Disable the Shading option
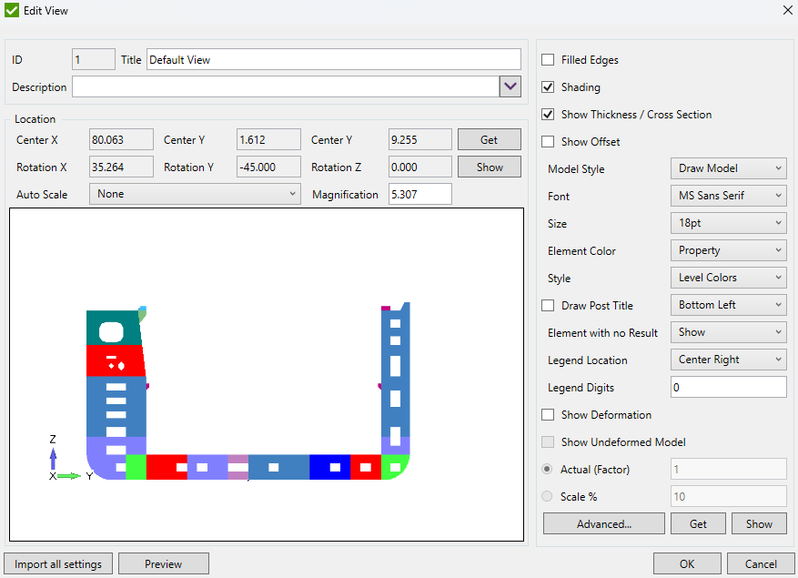Image resolution: width=798 pixels, height=578 pixels. 547,87
